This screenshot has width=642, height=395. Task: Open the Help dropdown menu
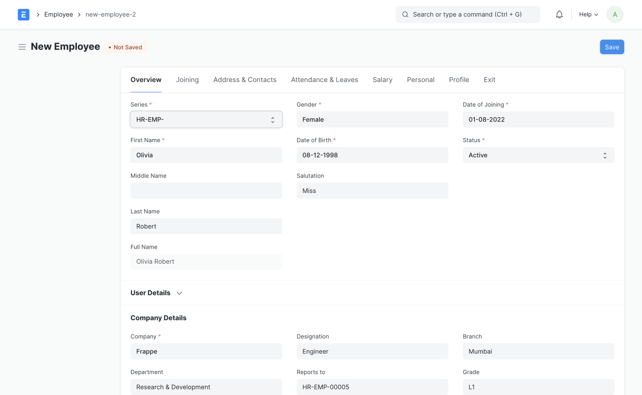588,14
